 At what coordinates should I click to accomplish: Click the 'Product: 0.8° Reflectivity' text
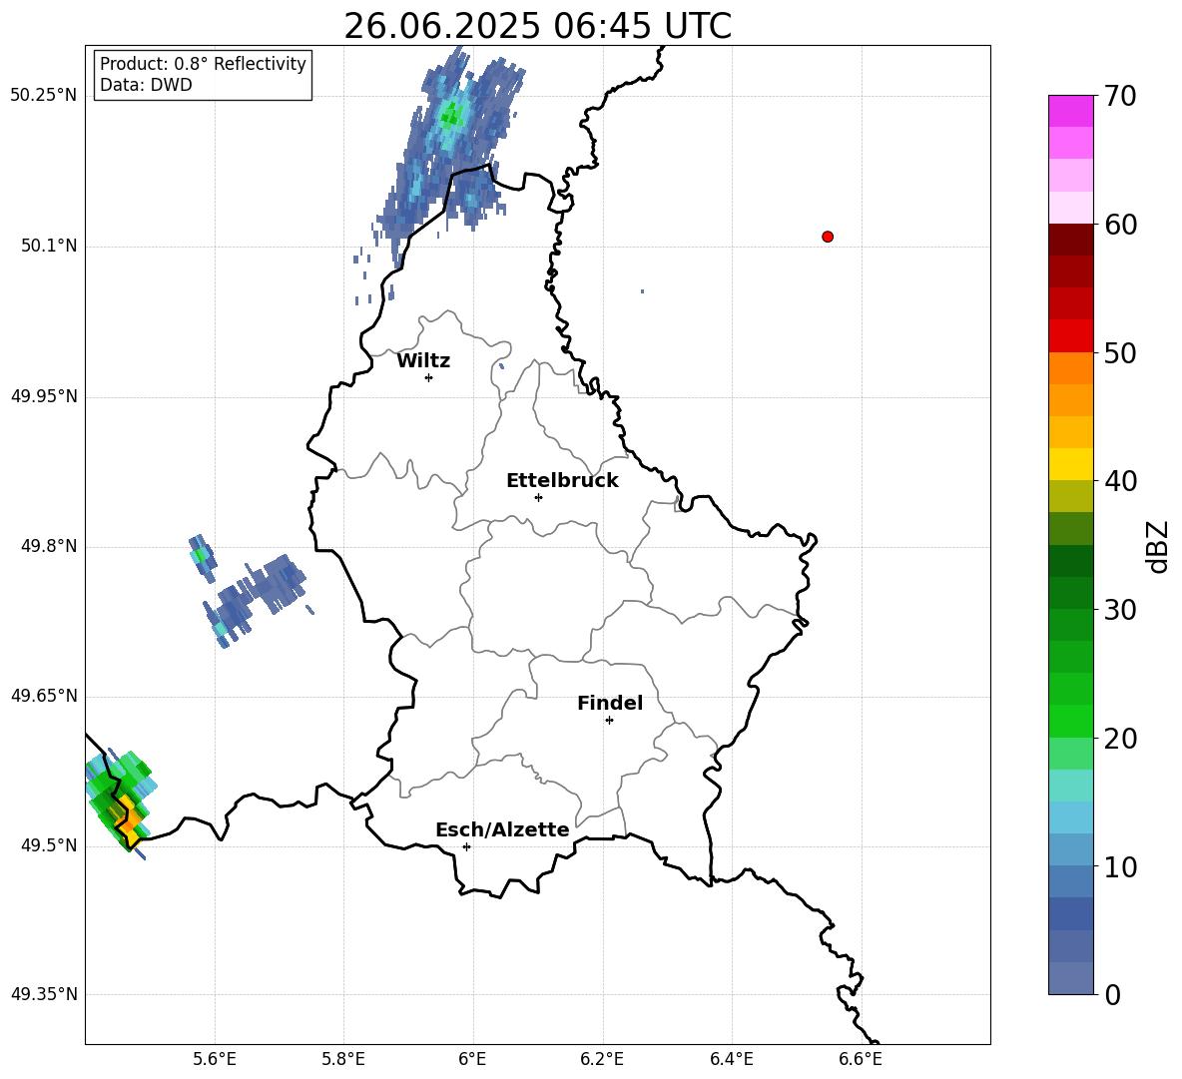203,63
